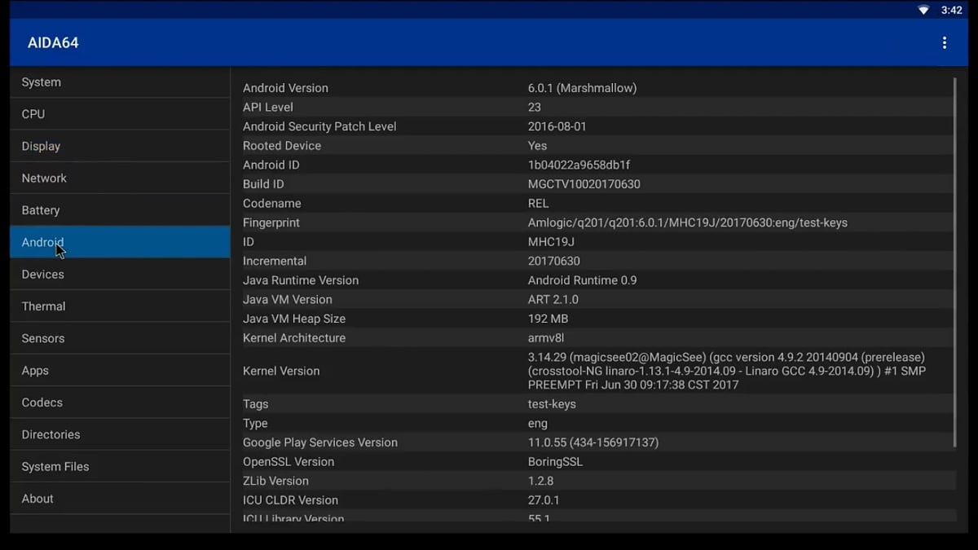Open the CPU category
Viewport: 978px width, 550px height.
(120, 114)
